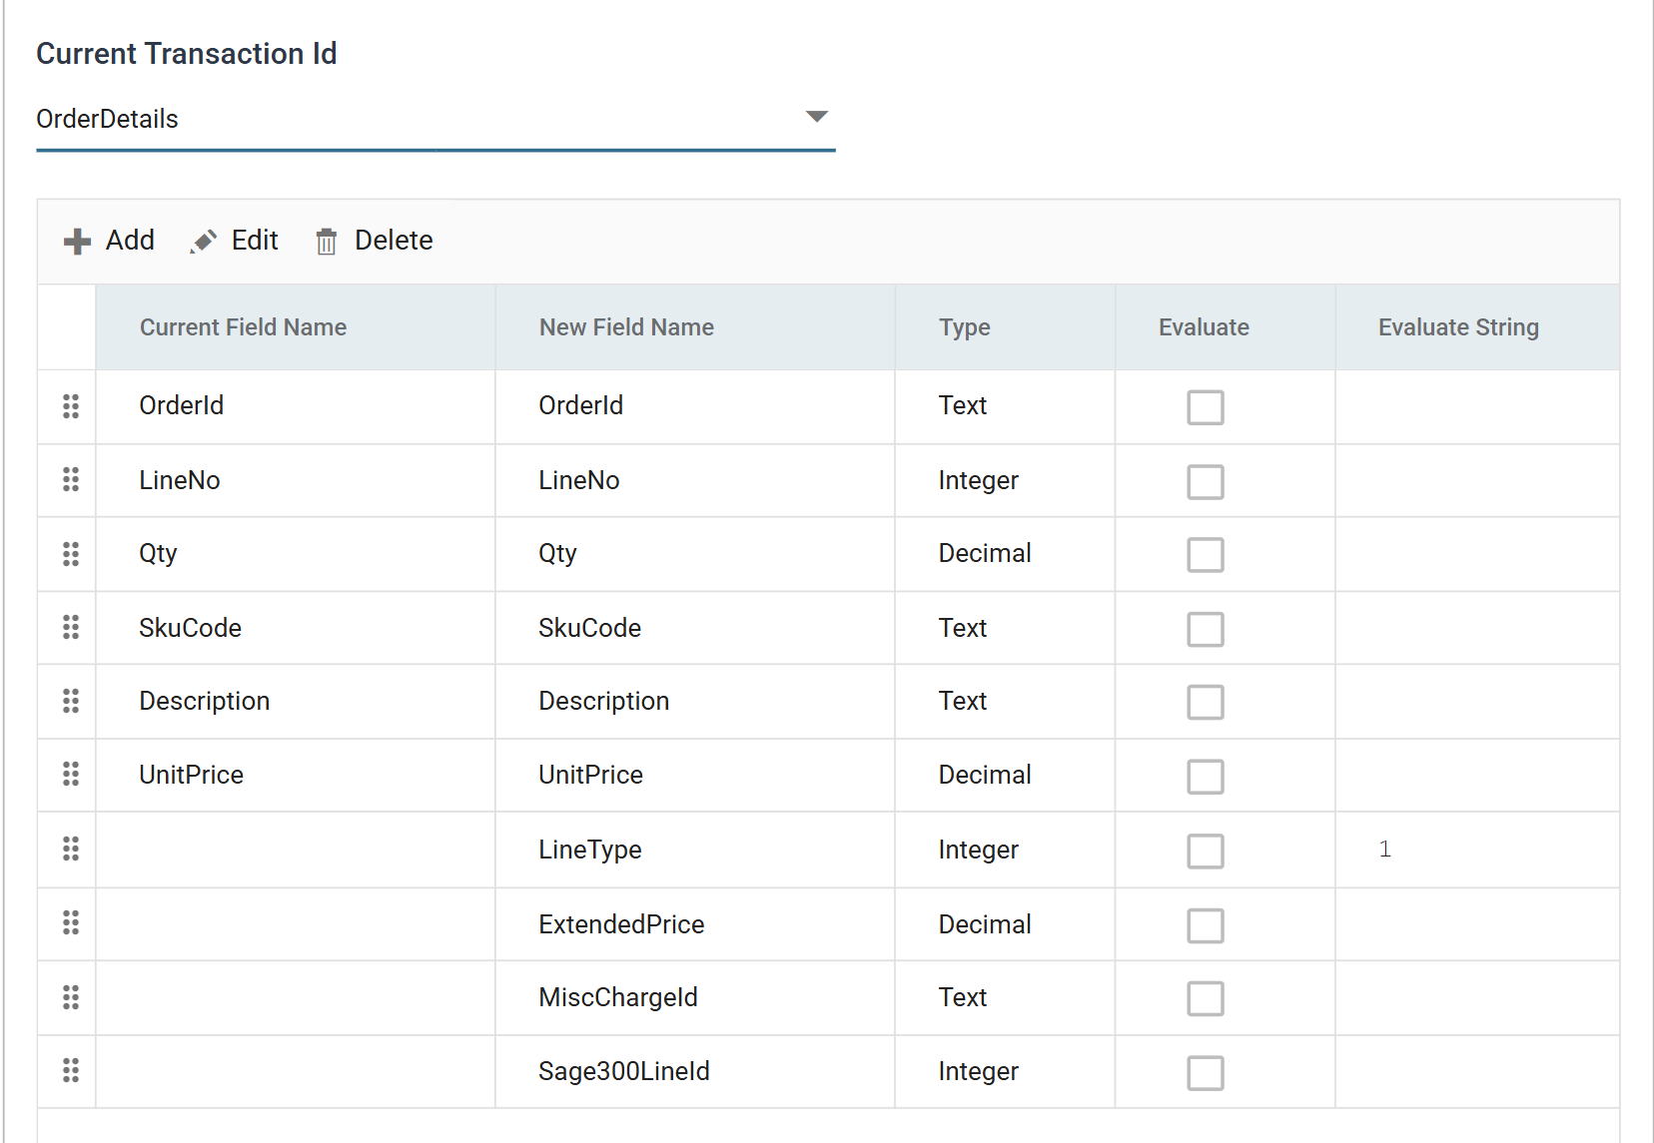The height and width of the screenshot is (1143, 1654).
Task: Grab the drag handle for OrderId row
Action: pos(71,406)
